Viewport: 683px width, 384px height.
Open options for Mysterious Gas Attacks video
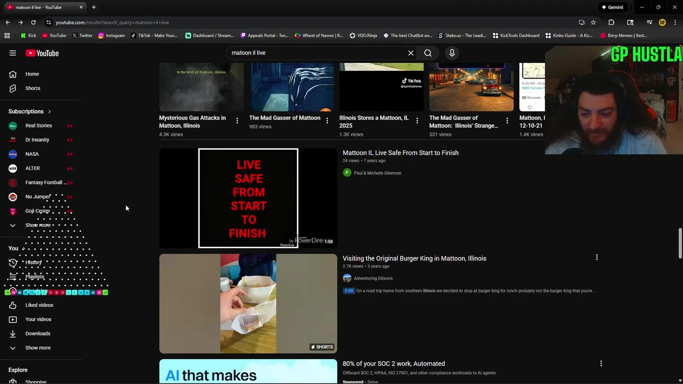click(237, 121)
